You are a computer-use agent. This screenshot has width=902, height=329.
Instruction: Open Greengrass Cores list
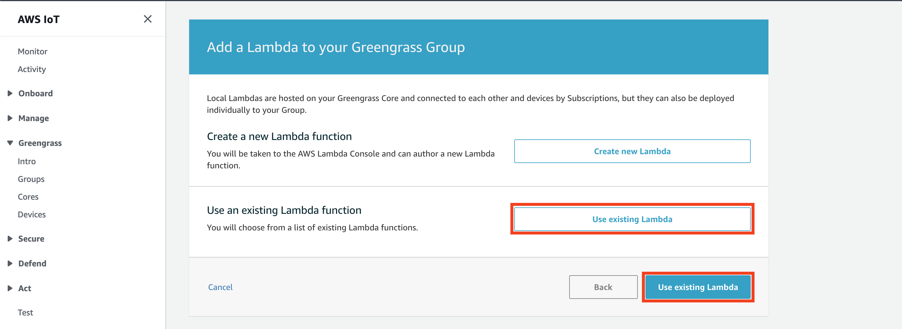point(28,197)
